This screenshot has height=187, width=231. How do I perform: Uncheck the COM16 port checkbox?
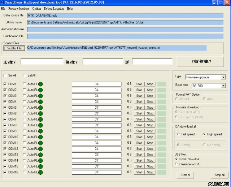(5, 172)
